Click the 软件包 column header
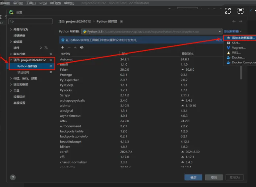 [66, 54]
